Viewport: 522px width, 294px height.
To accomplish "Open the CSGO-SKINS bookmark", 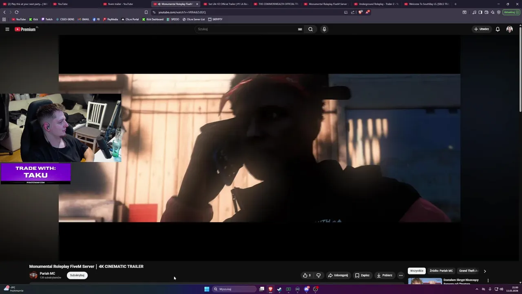I will click(65, 19).
